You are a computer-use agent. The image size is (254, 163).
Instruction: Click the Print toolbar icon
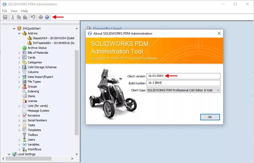pyautogui.click(x=41, y=17)
